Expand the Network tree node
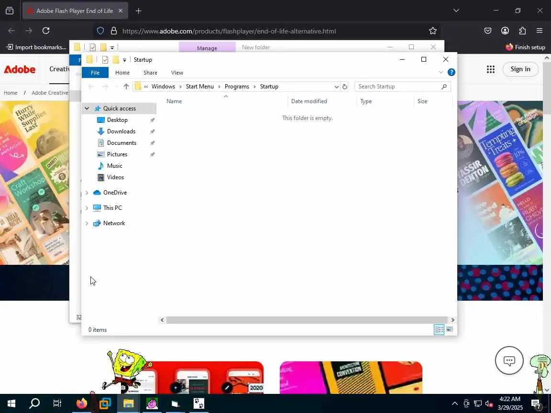The width and height of the screenshot is (551, 413). pos(87,223)
